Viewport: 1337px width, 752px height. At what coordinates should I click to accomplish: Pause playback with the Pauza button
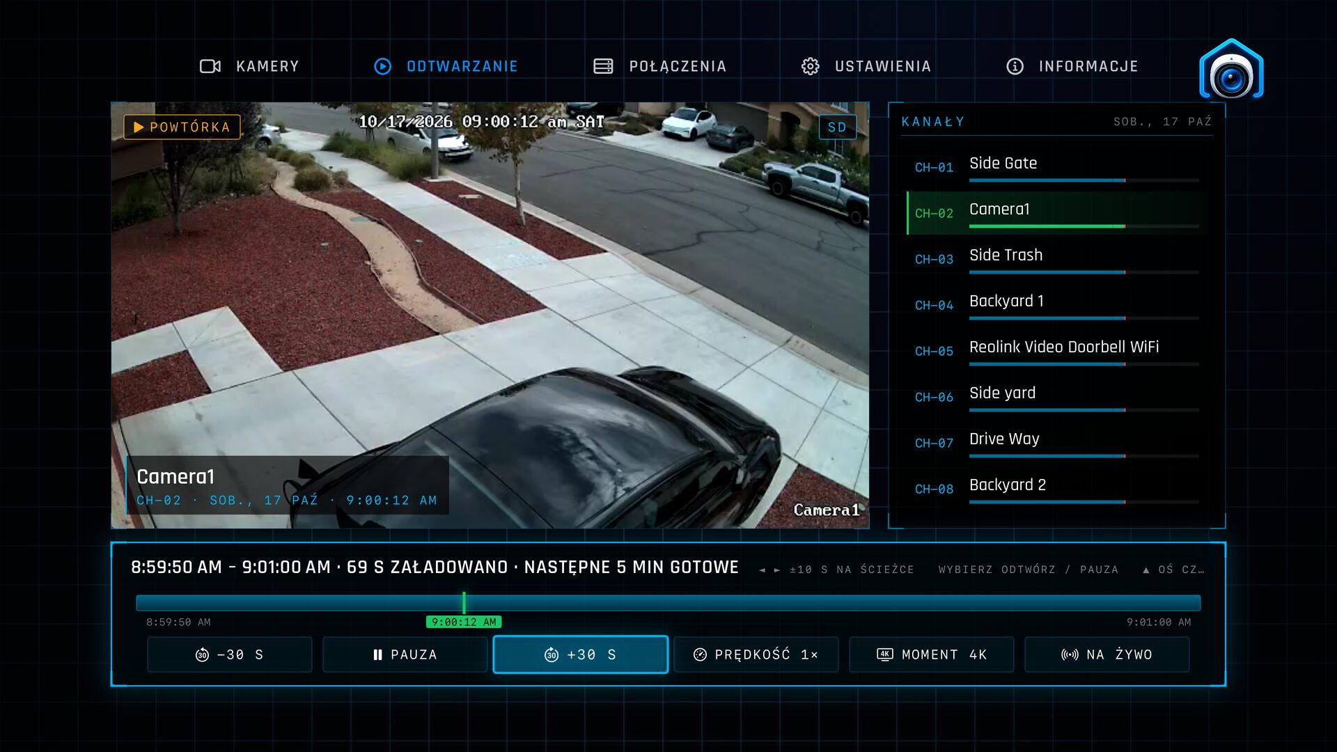coord(405,655)
